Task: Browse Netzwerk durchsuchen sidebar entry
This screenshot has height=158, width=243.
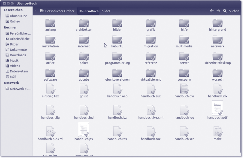Action: [x=20, y=89]
